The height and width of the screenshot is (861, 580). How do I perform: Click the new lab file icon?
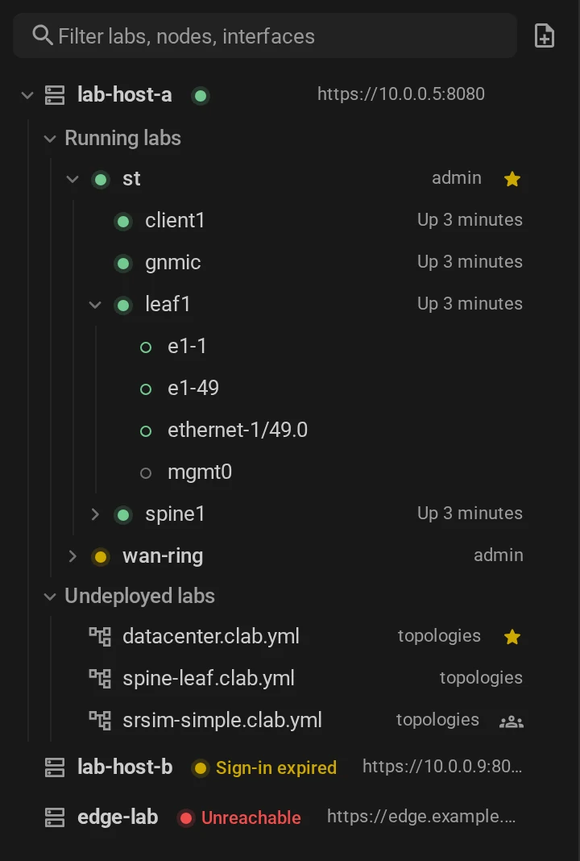click(545, 36)
